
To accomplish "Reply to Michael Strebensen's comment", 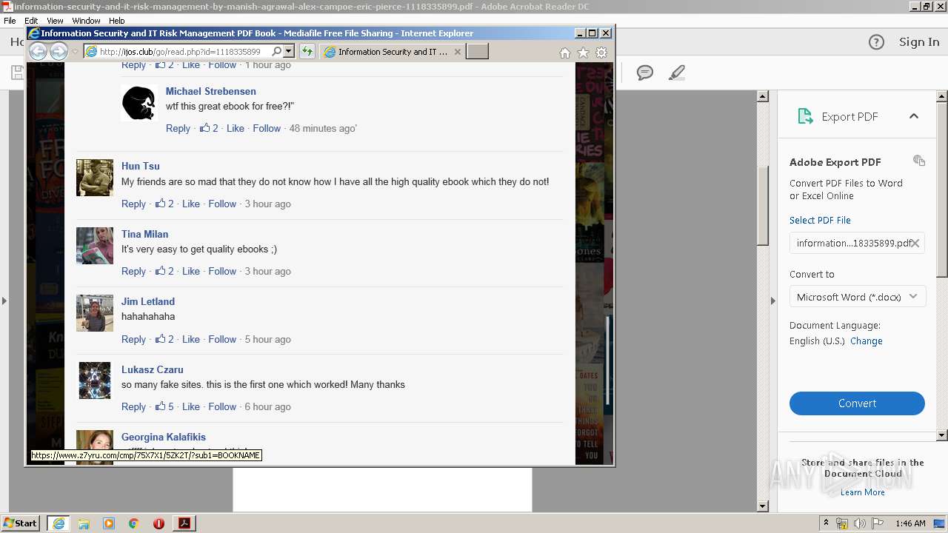I will click(178, 128).
